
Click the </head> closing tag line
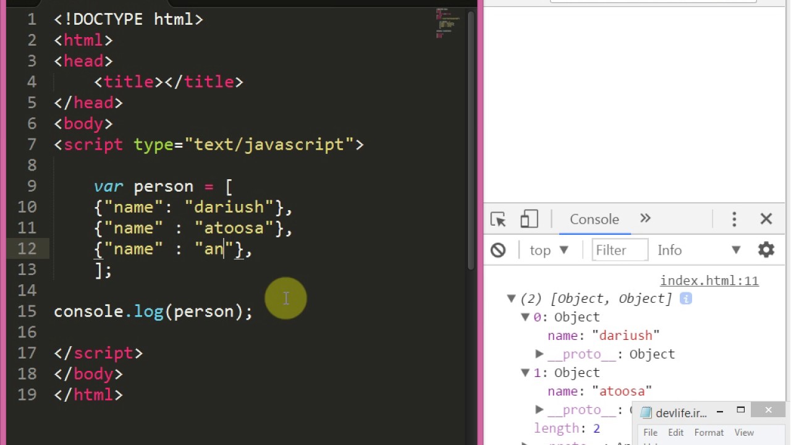click(88, 103)
